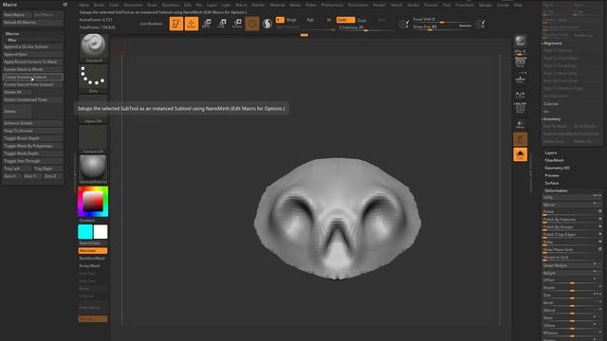This screenshot has width=607, height=341.
Task: Toggle the Zsub button
Action: point(362,20)
